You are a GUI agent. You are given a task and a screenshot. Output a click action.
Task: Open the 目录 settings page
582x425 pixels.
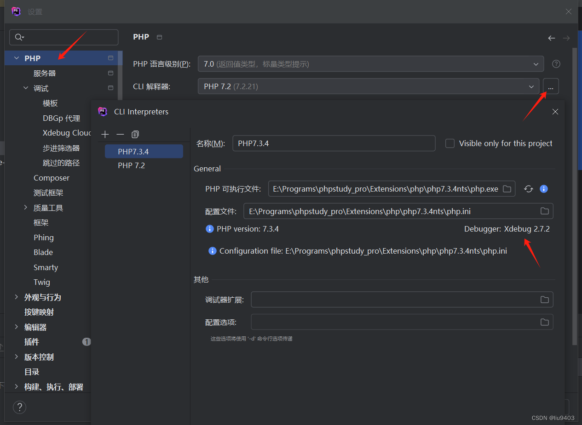(32, 372)
